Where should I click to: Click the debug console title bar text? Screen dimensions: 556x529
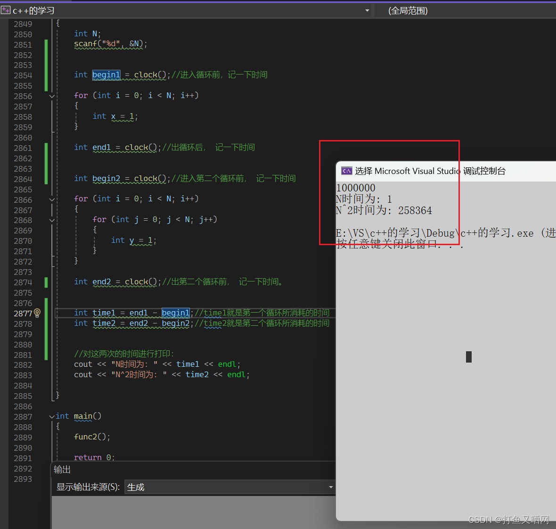430,171
